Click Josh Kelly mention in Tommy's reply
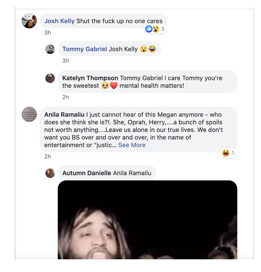This screenshot has width=261, height=272. (123, 49)
